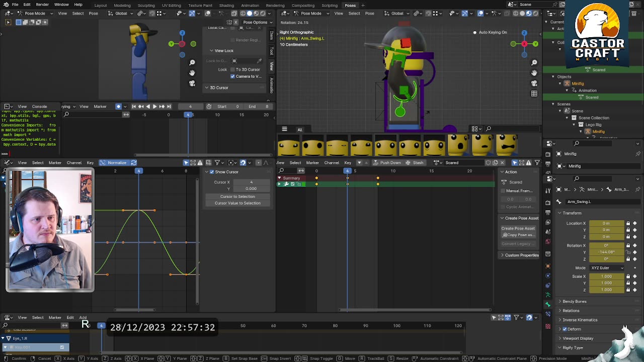Click the Rotation Y value field
The width and height of the screenshot is (644, 362).
(606, 252)
